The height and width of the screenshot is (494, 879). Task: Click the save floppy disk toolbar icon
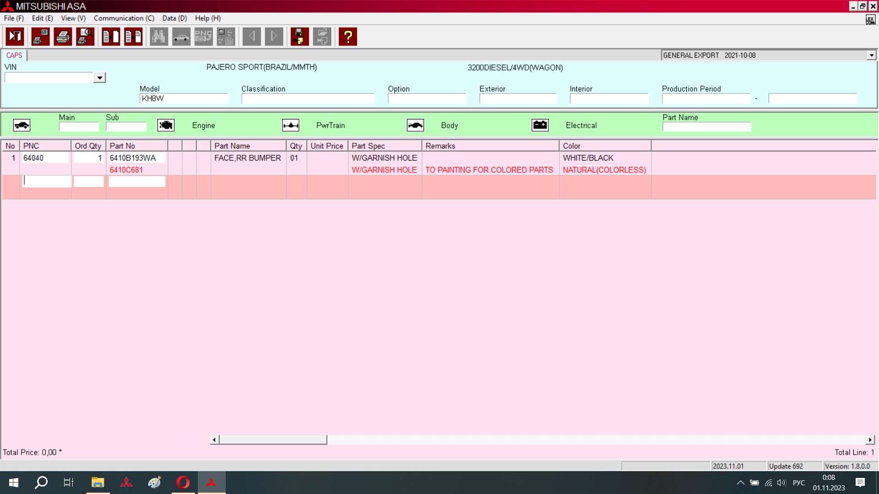pyautogui.click(x=299, y=37)
